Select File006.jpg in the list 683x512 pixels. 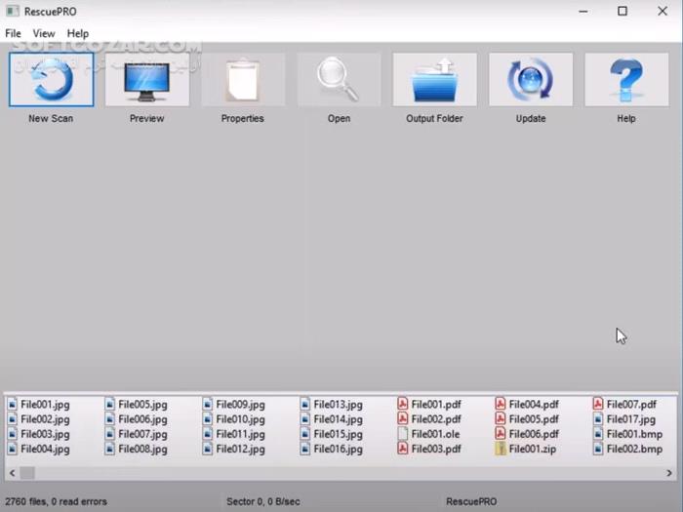tap(137, 419)
